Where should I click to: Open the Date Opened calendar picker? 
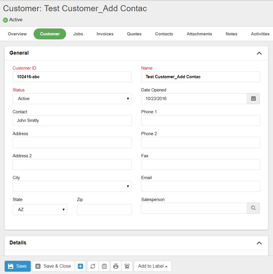pos(253,99)
